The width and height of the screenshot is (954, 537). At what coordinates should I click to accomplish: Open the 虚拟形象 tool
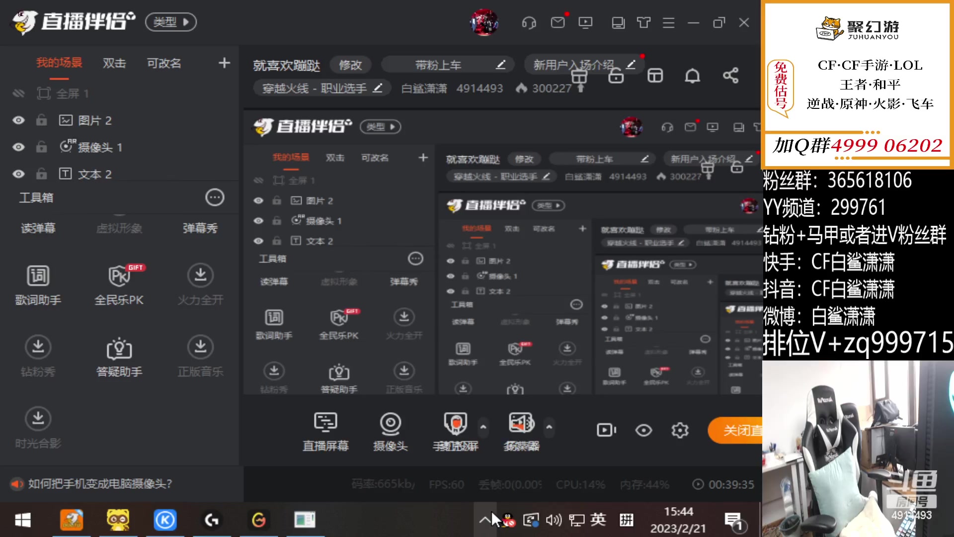119,228
